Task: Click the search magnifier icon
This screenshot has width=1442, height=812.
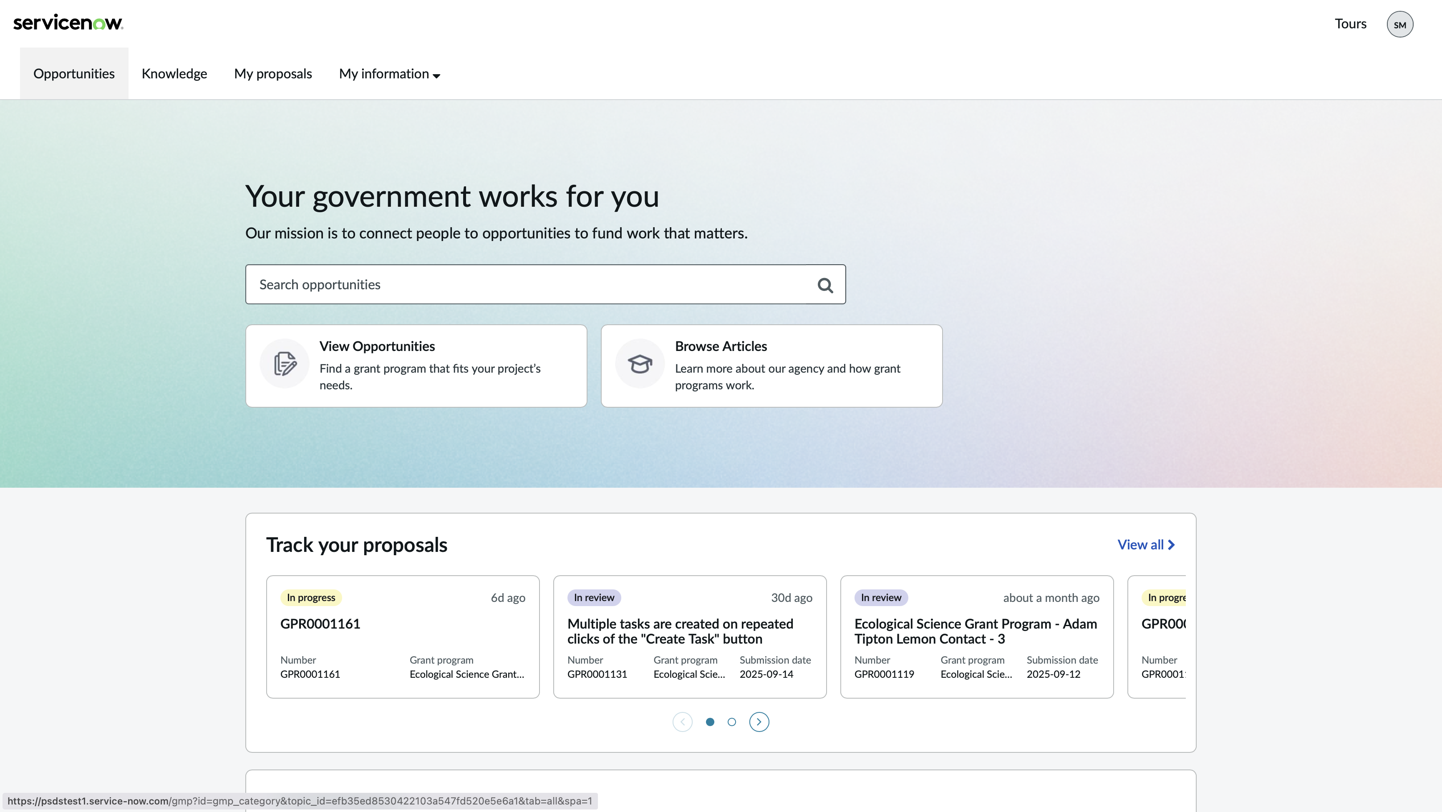Action: (825, 285)
